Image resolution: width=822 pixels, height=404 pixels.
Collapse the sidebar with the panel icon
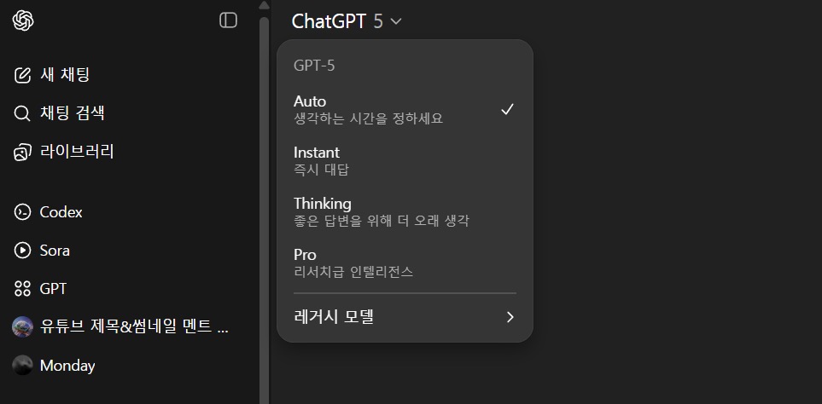pyautogui.click(x=228, y=20)
